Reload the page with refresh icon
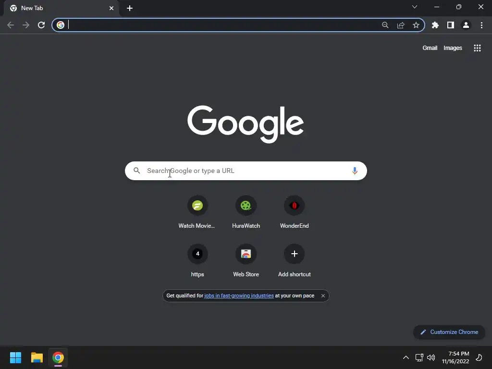This screenshot has width=492, height=369. 41,25
